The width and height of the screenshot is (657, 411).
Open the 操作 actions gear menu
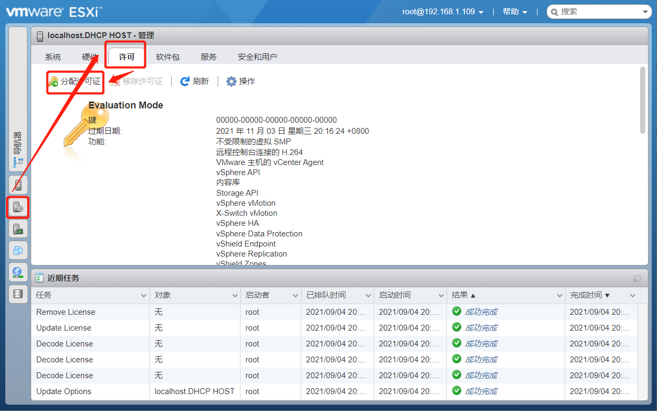(x=240, y=81)
